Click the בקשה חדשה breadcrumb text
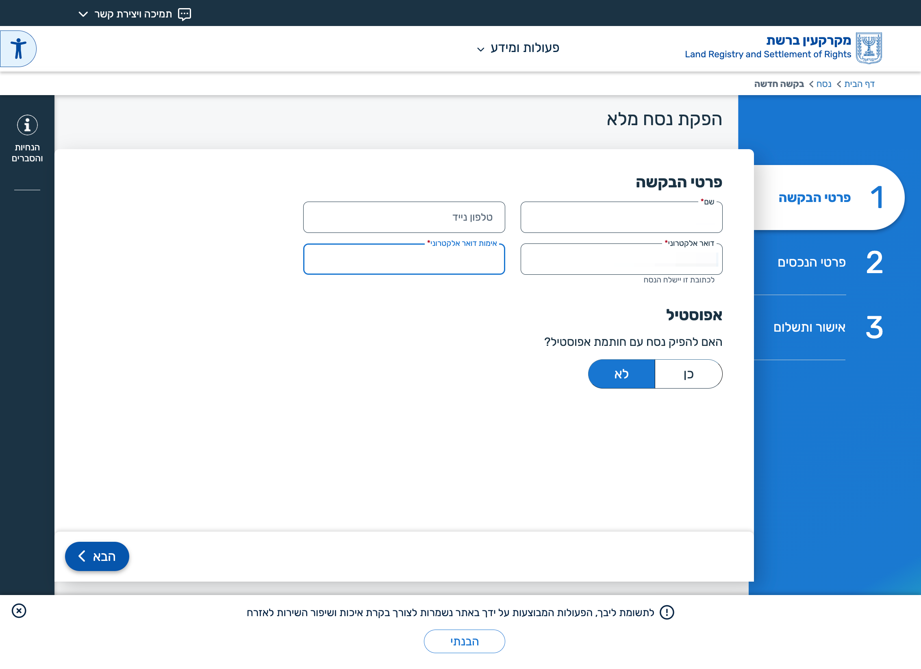 (779, 84)
